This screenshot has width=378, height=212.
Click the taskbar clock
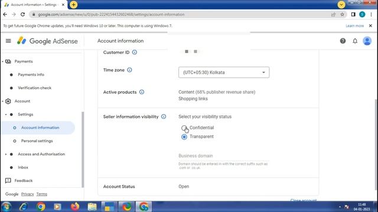point(361,207)
